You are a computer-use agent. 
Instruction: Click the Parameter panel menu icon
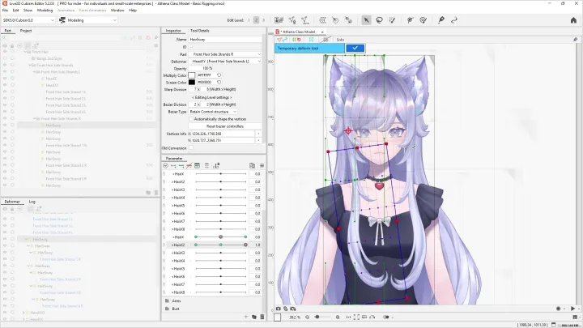click(262, 165)
